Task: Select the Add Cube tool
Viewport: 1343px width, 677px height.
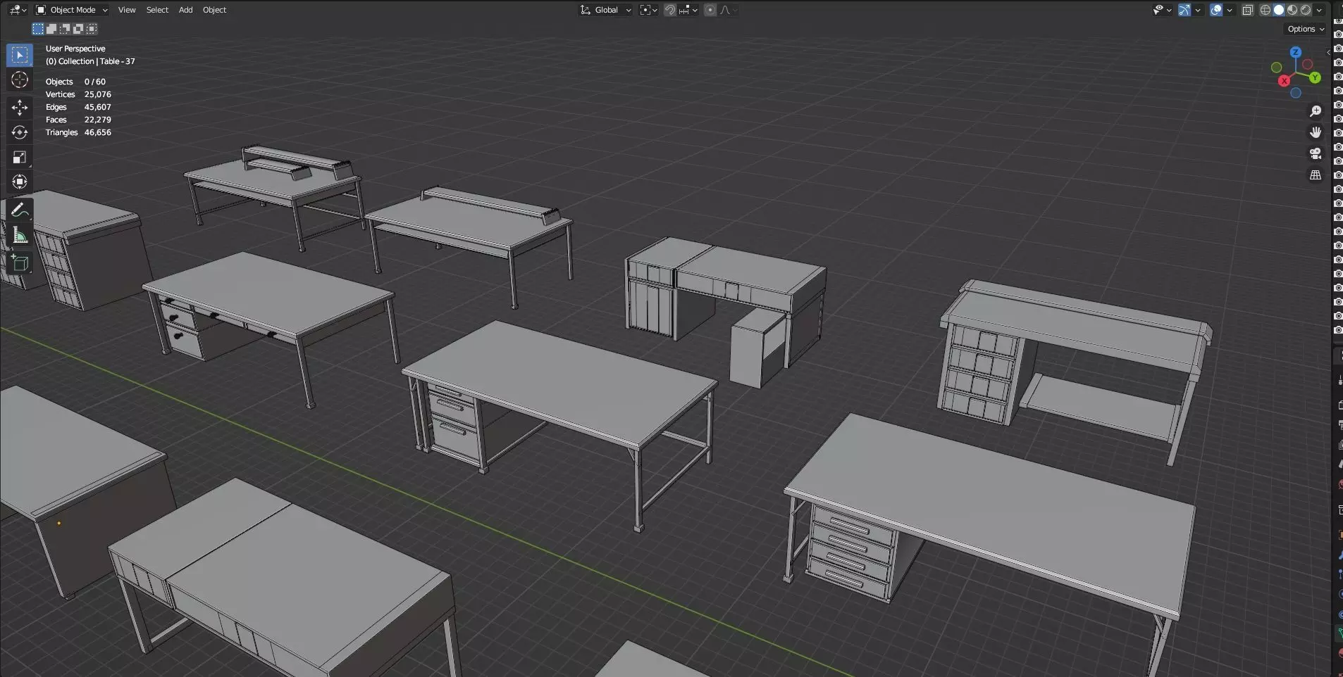Action: tap(20, 263)
